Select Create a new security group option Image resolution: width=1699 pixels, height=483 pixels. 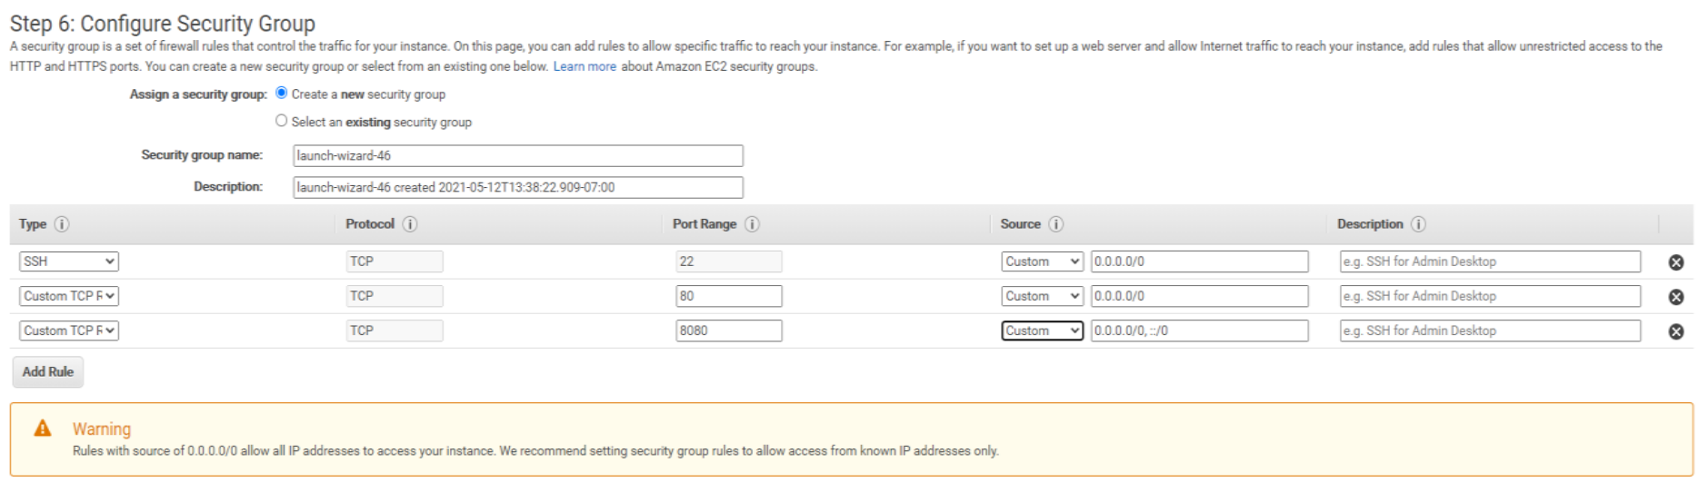(282, 93)
